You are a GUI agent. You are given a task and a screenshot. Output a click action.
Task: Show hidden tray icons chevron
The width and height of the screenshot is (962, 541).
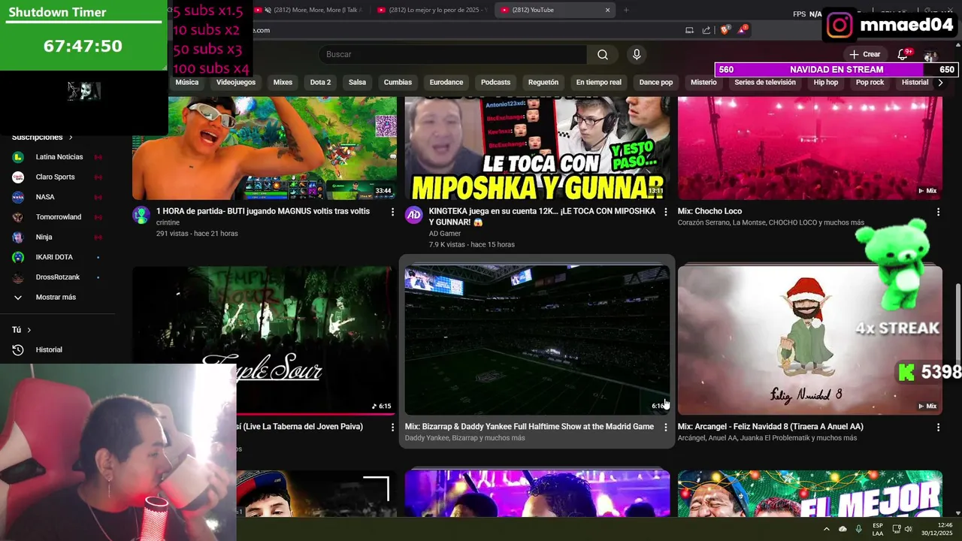click(x=827, y=529)
